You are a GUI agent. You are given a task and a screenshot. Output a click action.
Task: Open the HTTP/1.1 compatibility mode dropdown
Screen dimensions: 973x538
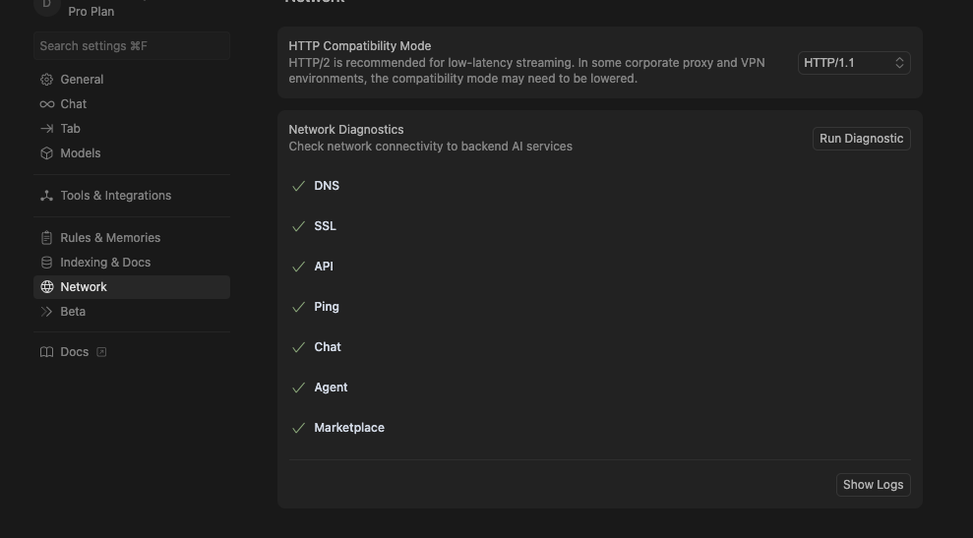(x=853, y=63)
